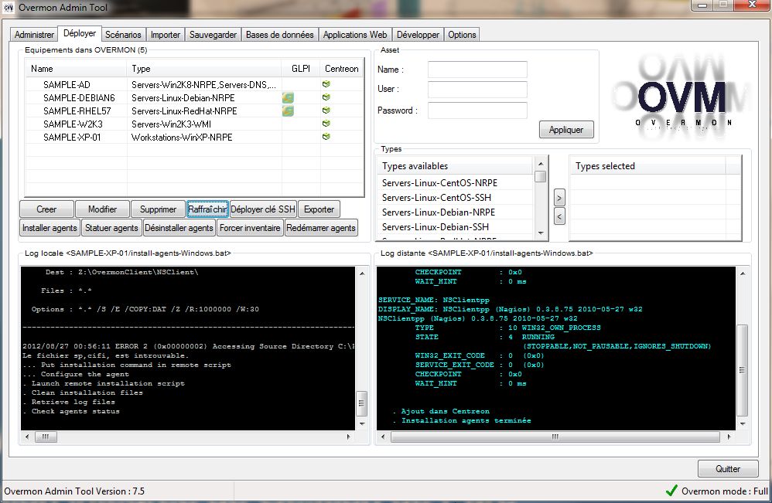This screenshot has height=503, width=772.
Task: Sort equipment list by Type column header
Action: 204,68
